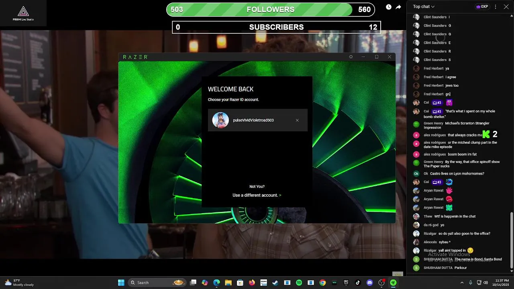Click the Share arrow icon
This screenshot has width=514, height=289.
point(398,7)
